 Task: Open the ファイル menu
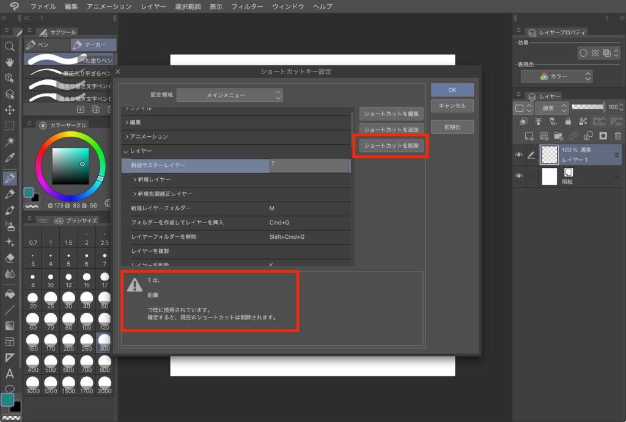point(43,6)
